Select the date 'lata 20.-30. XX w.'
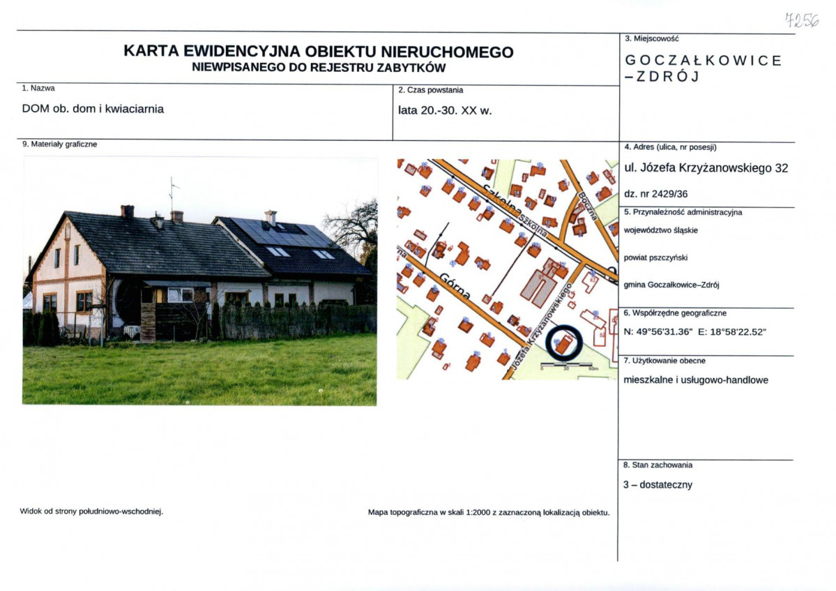Screen dimensions: 836x591 (445, 111)
